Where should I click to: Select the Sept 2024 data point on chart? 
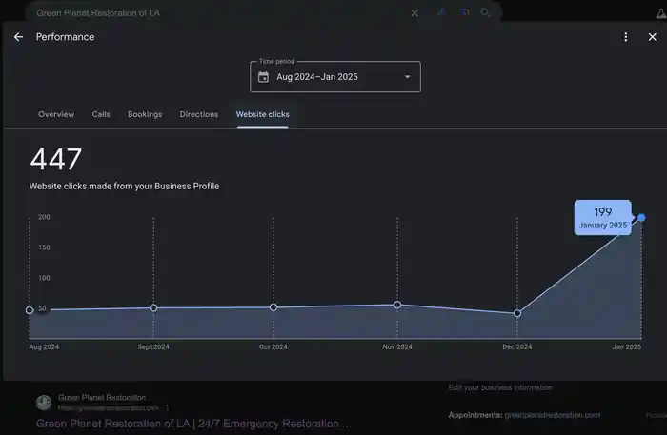153,307
